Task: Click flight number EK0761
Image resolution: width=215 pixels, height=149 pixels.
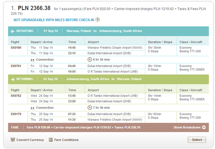Action: point(16,66)
